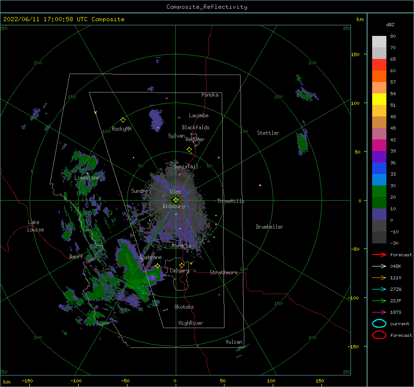The height and width of the screenshot is (387, 414).
Task: Click the yellow marker south of RedDeer
Action: [x=189, y=150]
